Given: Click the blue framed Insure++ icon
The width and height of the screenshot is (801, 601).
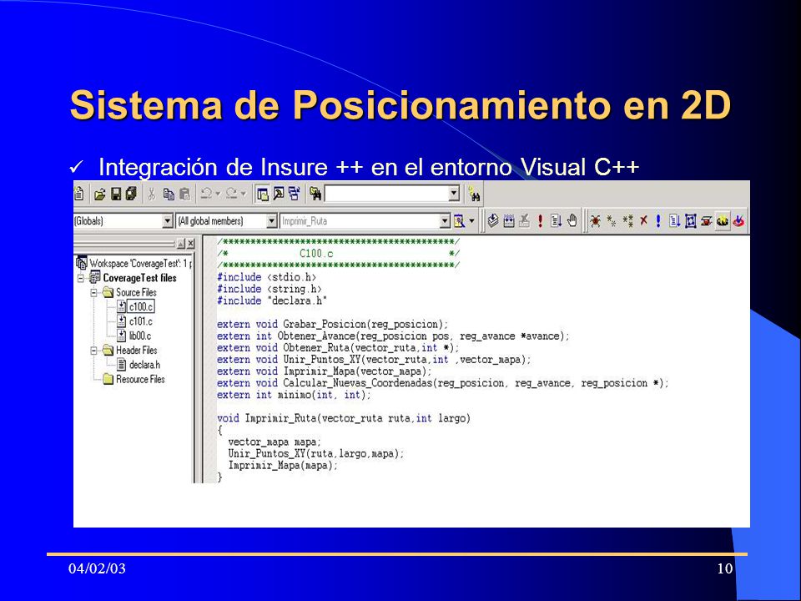Looking at the screenshot, I should 691,220.
